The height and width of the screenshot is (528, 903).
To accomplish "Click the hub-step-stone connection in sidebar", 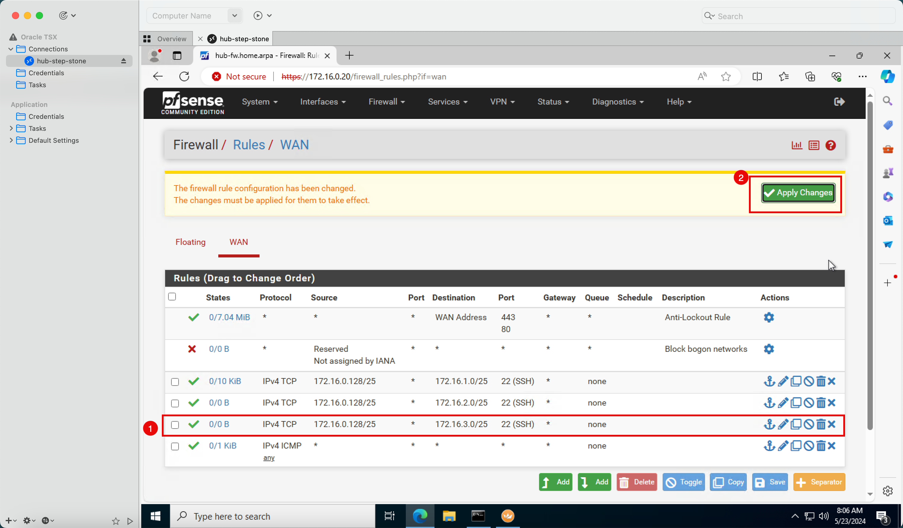I will click(62, 60).
